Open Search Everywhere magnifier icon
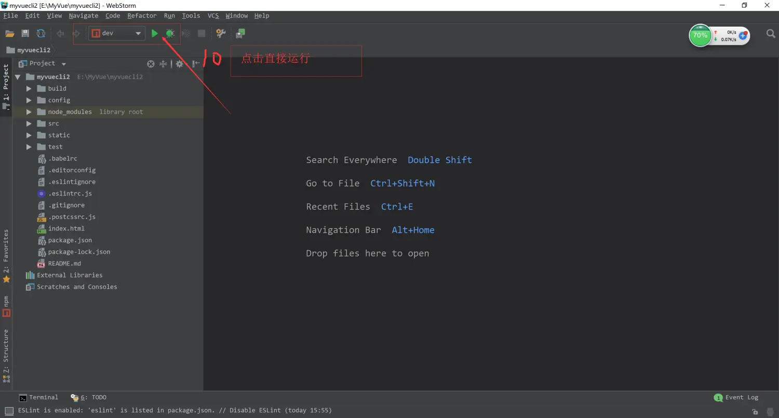Viewport: 779px width, 418px height. tap(771, 34)
